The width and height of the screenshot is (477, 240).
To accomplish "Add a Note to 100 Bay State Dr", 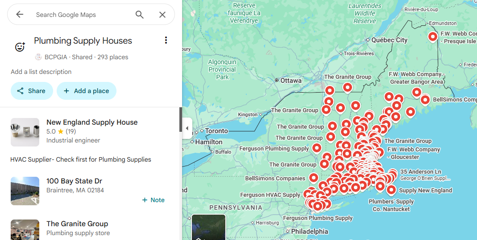I will [153, 200].
